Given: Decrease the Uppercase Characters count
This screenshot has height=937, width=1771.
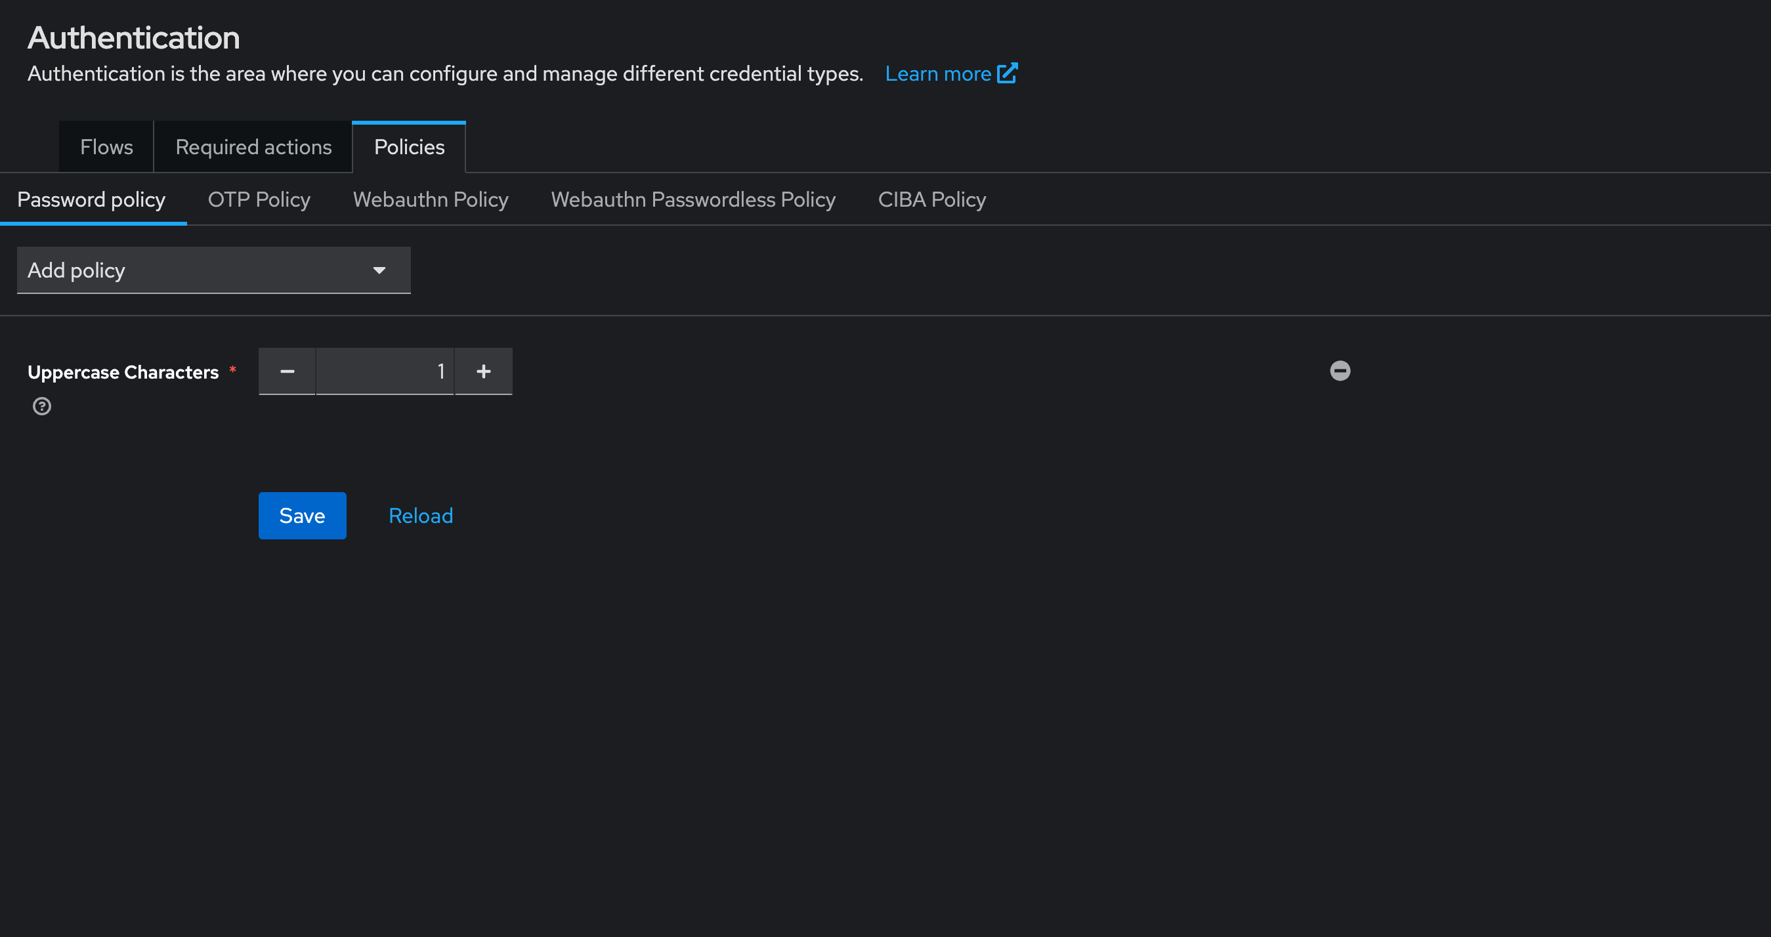Looking at the screenshot, I should [288, 371].
